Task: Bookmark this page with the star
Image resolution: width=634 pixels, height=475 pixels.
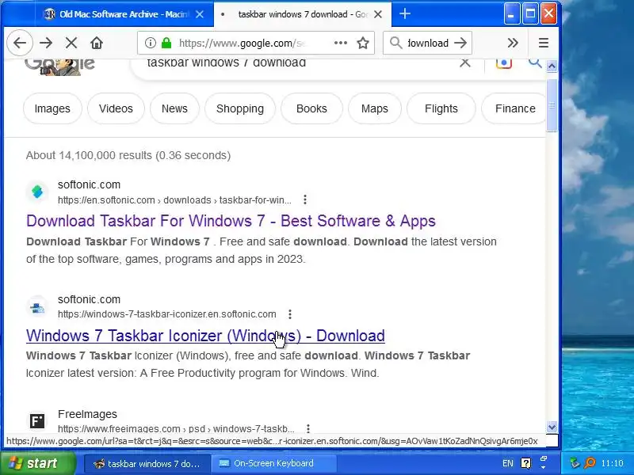Action: tap(363, 43)
